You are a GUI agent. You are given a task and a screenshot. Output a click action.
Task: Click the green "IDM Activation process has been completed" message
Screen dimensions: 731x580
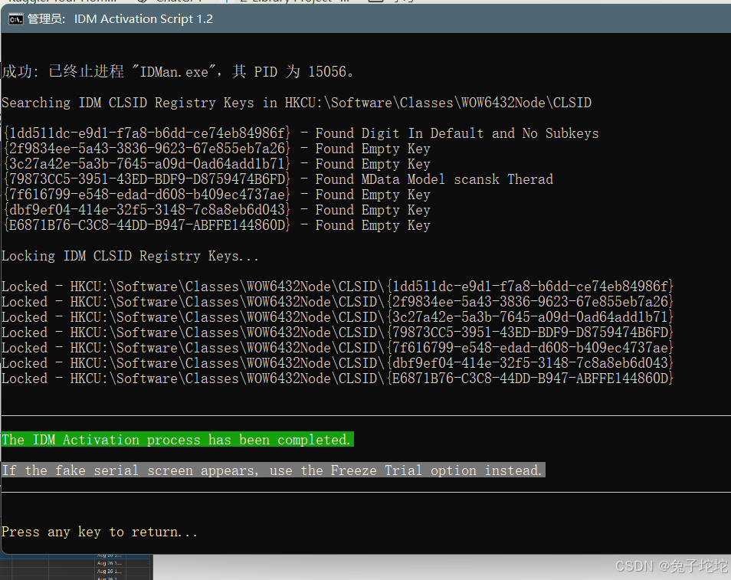click(178, 440)
